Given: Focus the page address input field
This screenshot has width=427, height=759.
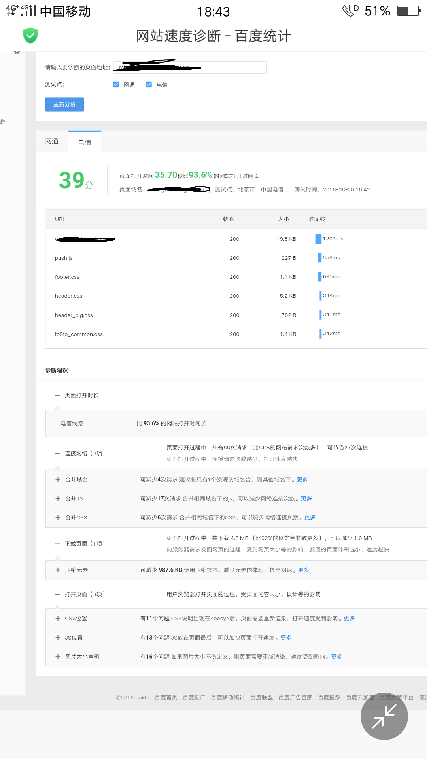Looking at the screenshot, I should click(190, 67).
